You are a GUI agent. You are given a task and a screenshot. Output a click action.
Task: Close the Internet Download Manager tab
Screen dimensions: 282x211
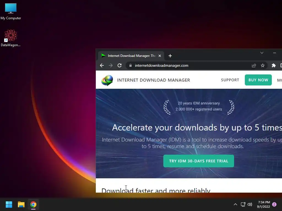159,56
